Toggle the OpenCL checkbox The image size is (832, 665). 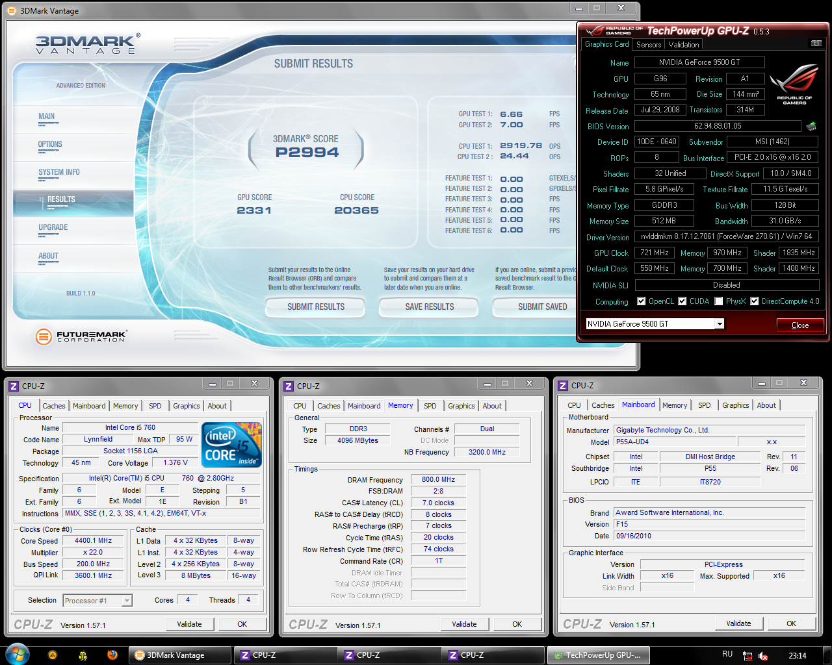(642, 301)
